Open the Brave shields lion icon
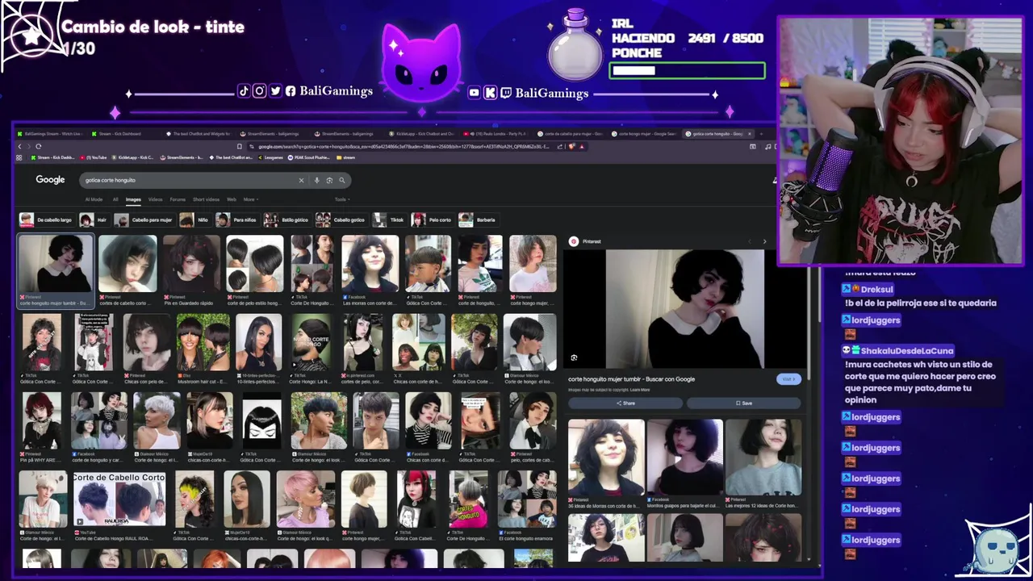The height and width of the screenshot is (581, 1033). pyautogui.click(x=571, y=146)
